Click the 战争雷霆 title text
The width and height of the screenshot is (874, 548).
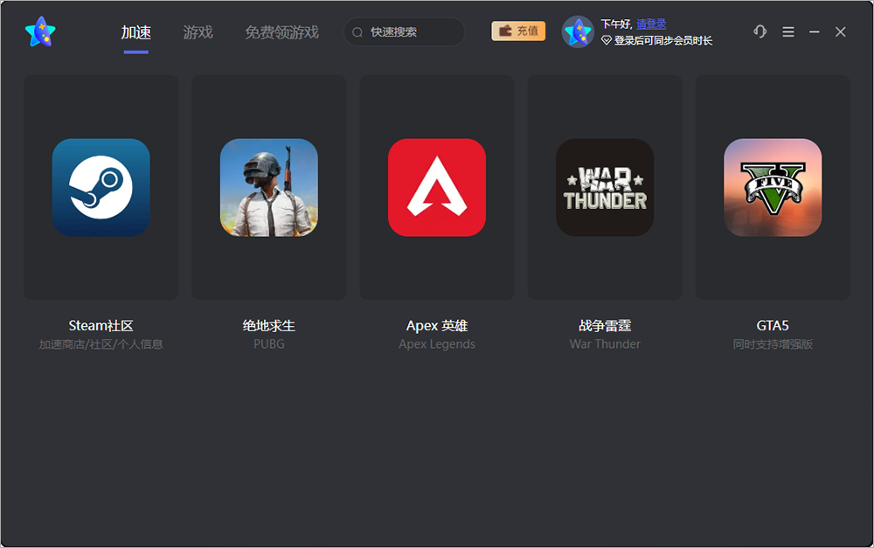(605, 326)
